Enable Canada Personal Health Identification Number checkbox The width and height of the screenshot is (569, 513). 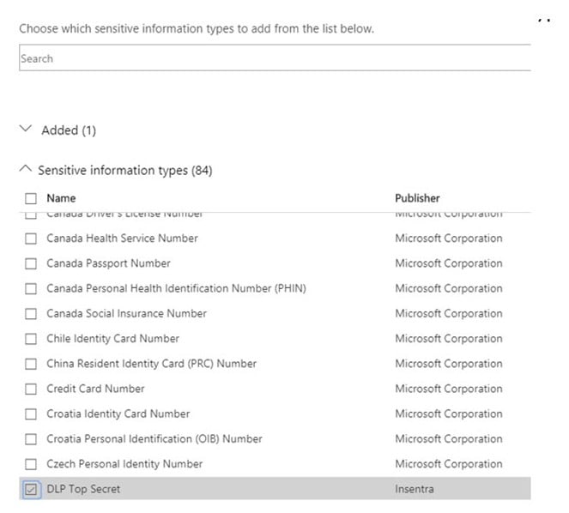coord(31,288)
